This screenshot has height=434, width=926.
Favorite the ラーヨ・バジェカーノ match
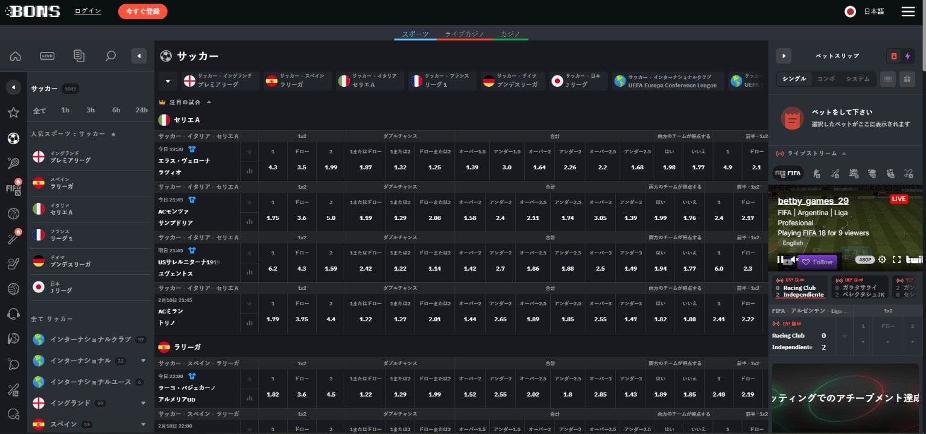click(249, 379)
